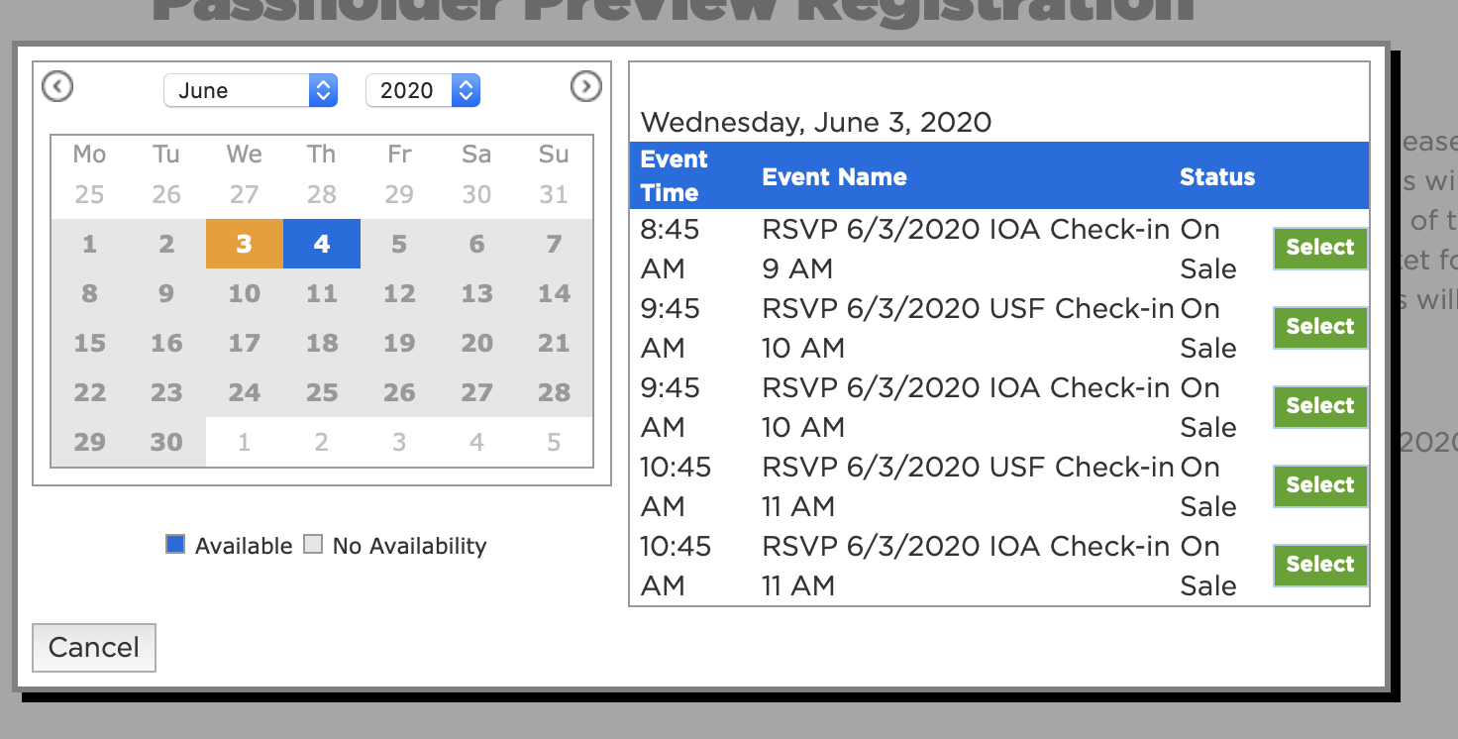
Task: Select the 10:45 AM IOA check-in event
Action: (1319, 565)
